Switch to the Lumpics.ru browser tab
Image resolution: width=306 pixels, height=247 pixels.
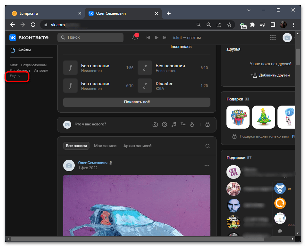click(47, 13)
